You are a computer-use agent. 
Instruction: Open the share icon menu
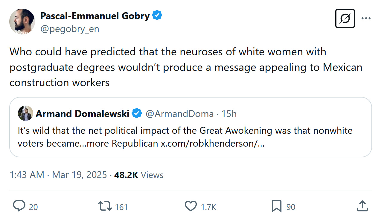click(362, 206)
